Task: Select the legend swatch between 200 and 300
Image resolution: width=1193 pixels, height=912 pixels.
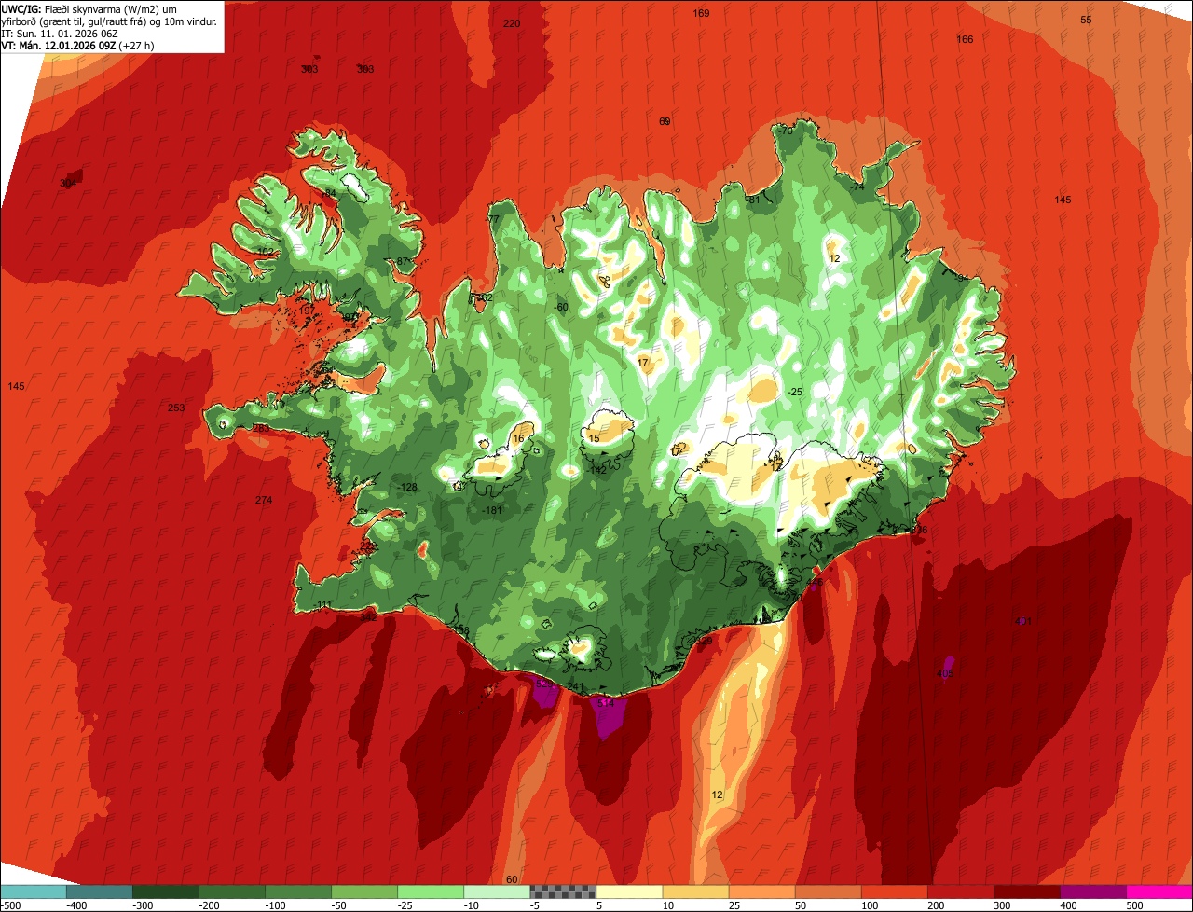Action: tap(960, 891)
